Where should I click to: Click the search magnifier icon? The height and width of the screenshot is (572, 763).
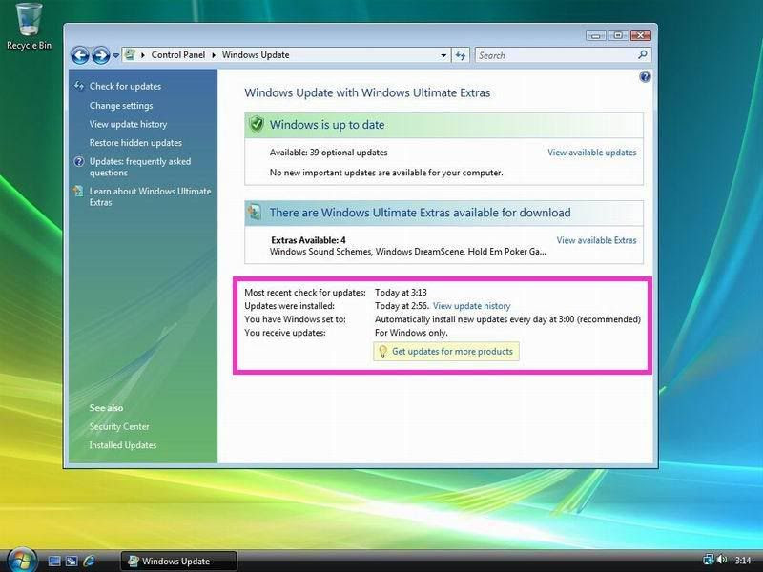tap(642, 55)
